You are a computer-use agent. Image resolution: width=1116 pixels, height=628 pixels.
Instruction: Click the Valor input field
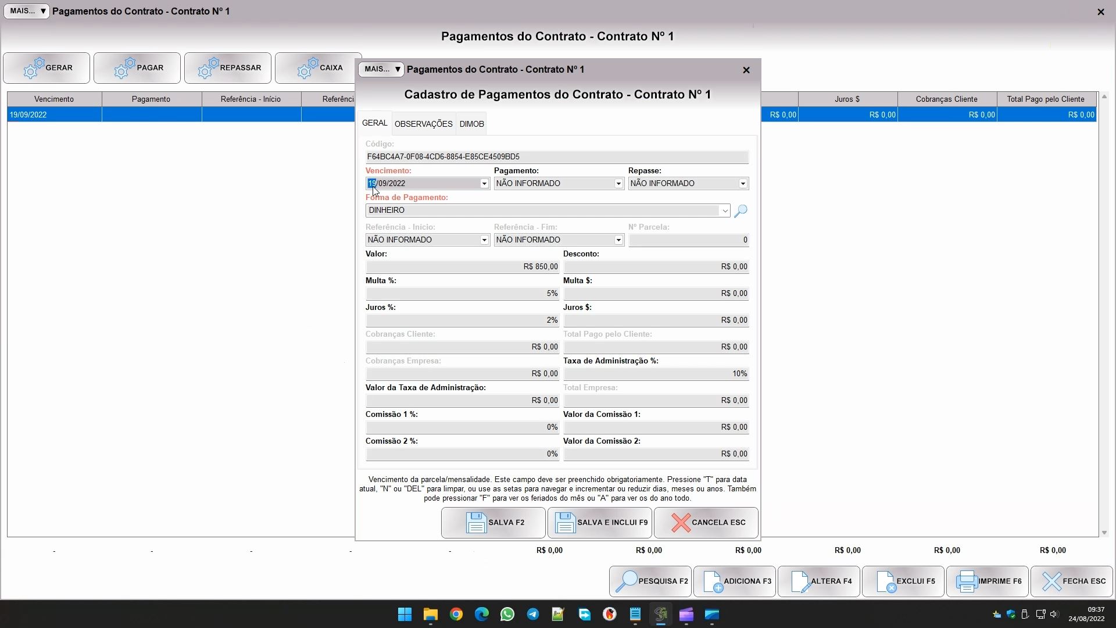click(462, 267)
